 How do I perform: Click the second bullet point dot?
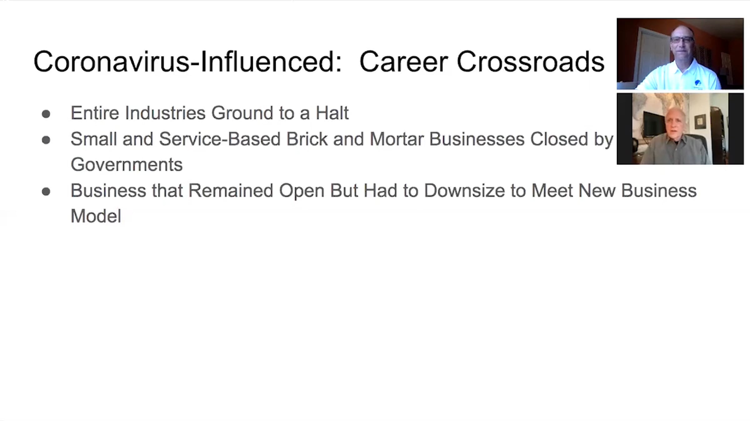[46, 140]
